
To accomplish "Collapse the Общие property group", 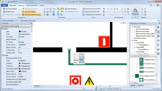I will click(3, 29).
